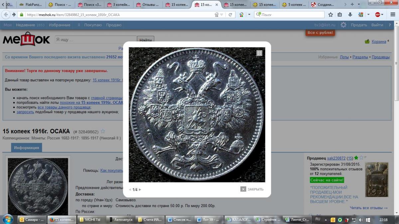Click the 'Я ищу ...' search field
The height and width of the screenshot is (224, 399).
(95, 40)
